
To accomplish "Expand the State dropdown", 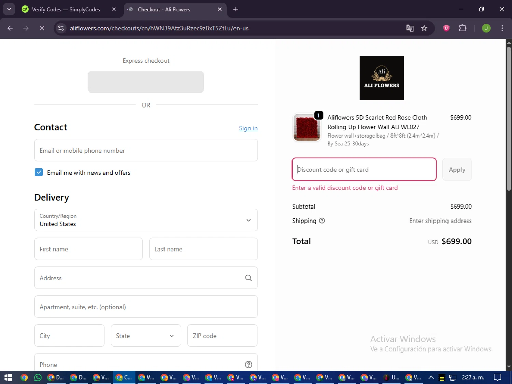I will [x=146, y=336].
